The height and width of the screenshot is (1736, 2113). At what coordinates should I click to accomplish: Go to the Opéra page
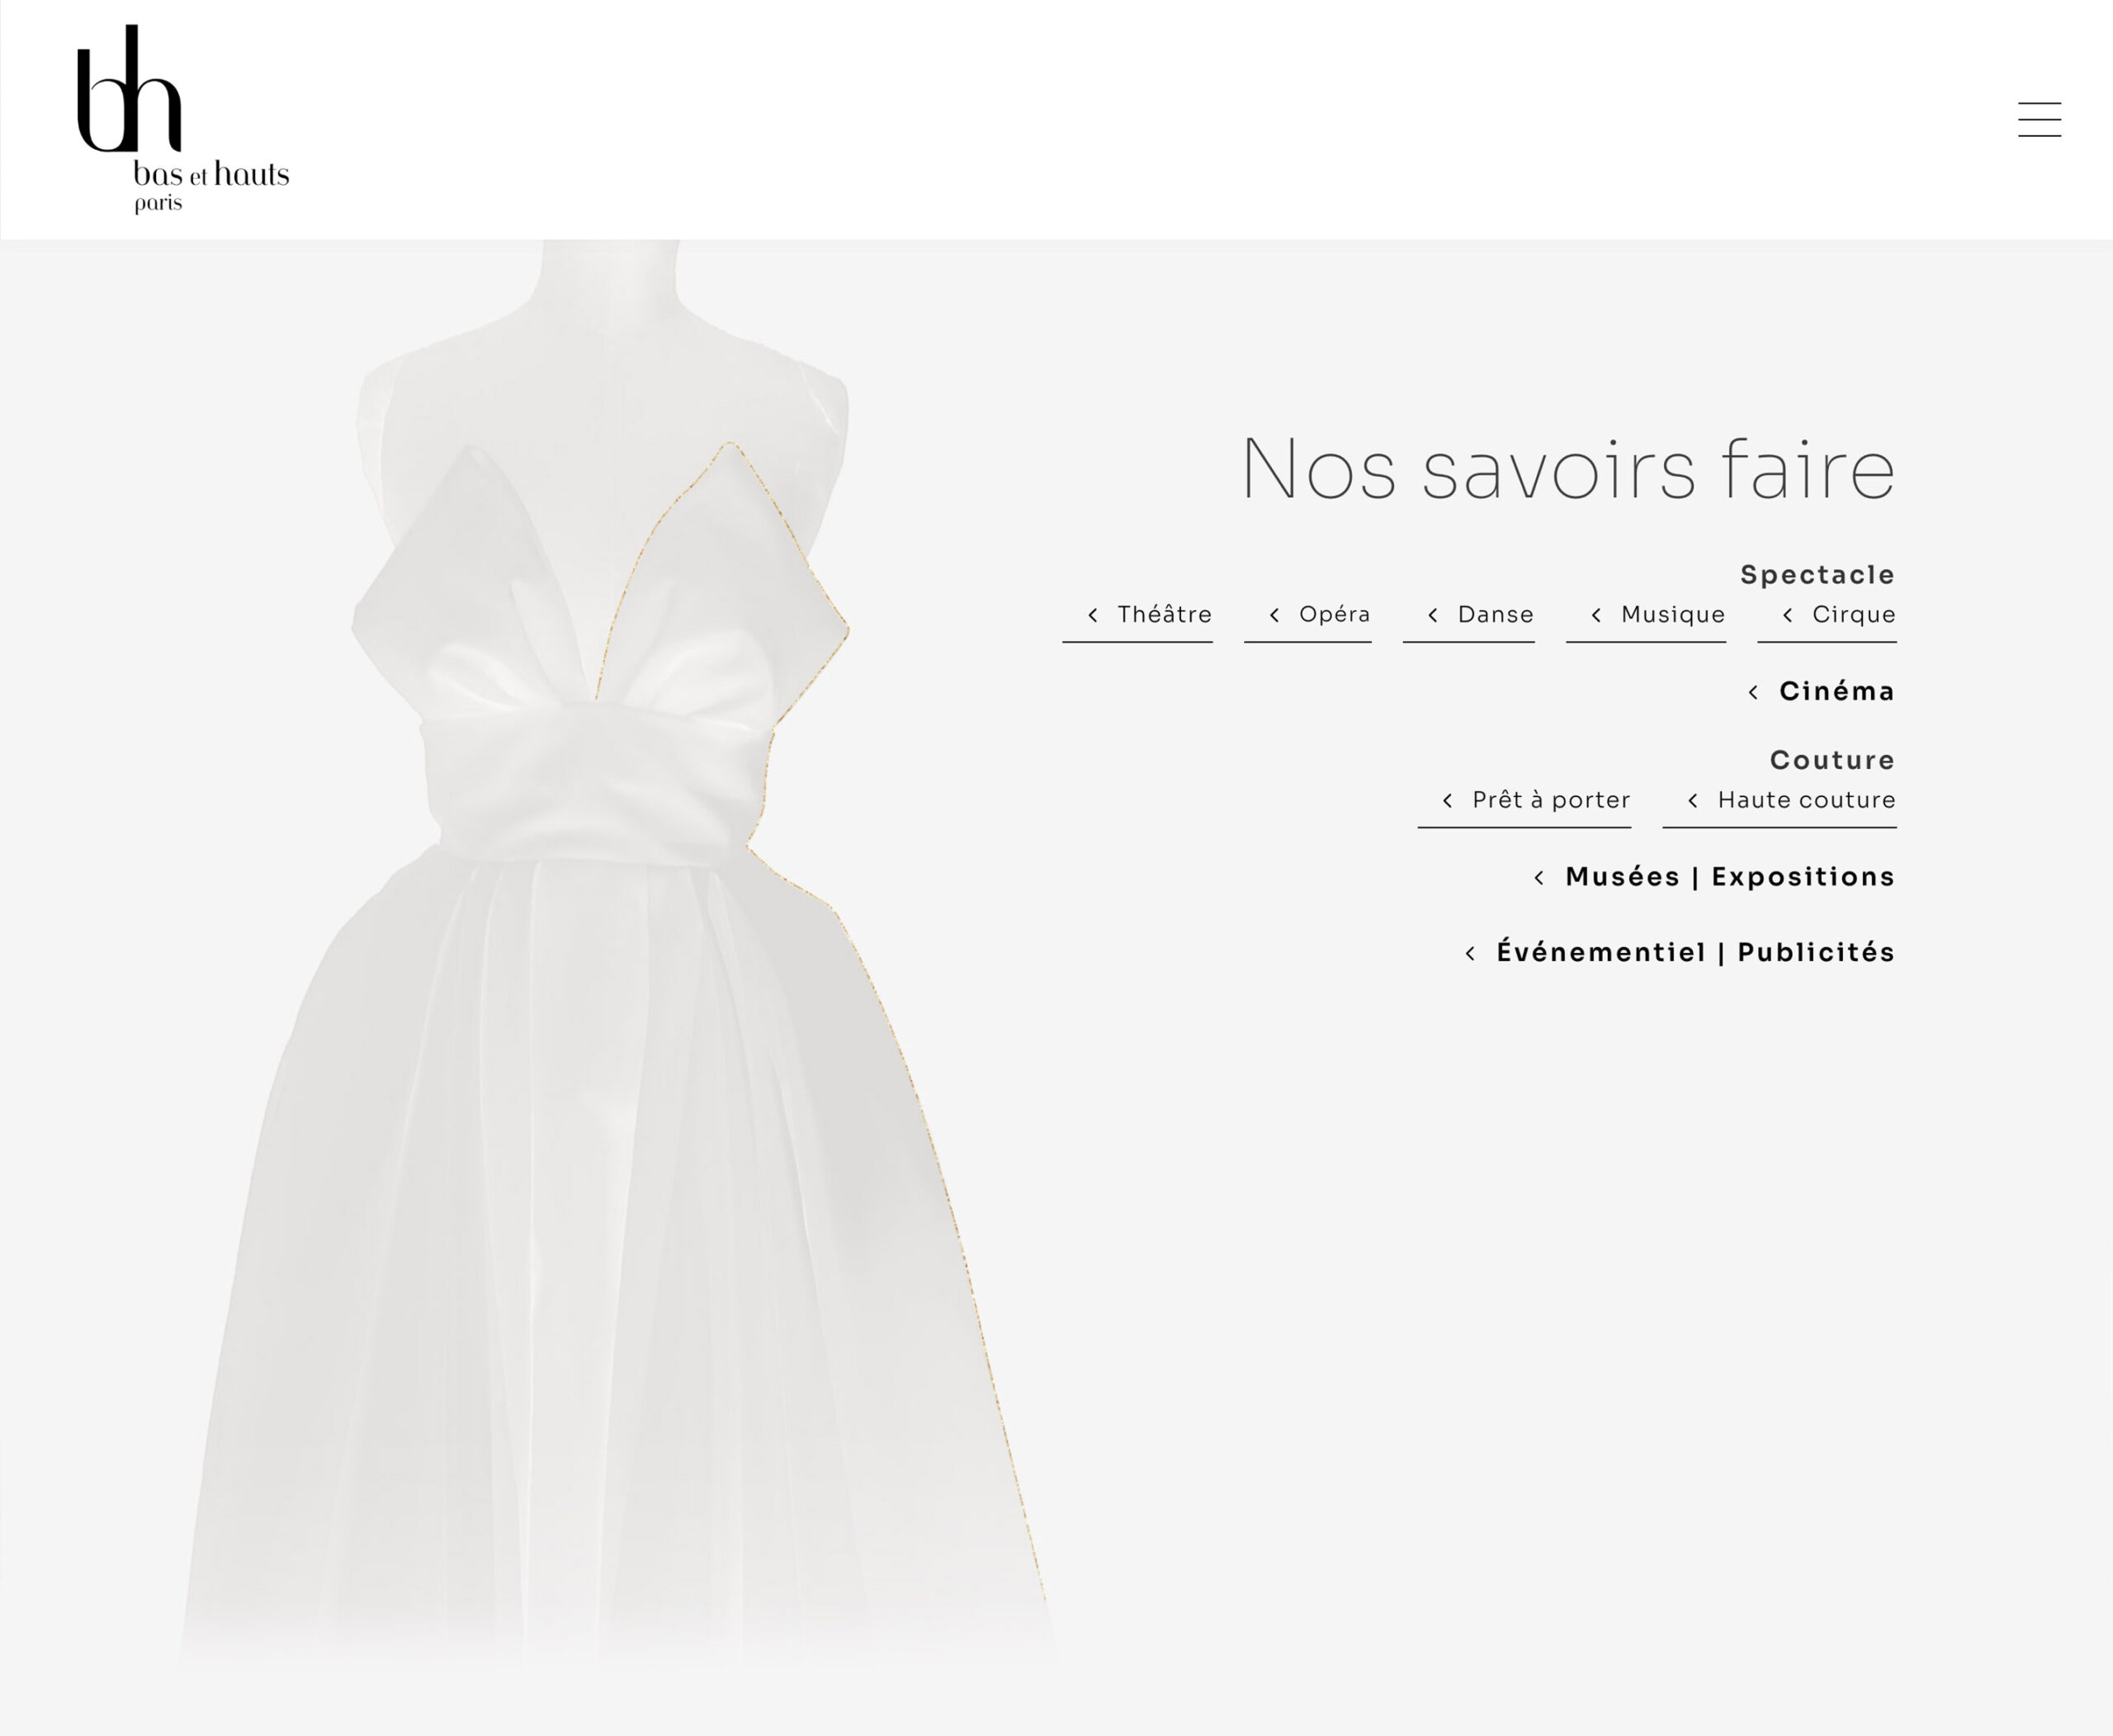(1334, 614)
